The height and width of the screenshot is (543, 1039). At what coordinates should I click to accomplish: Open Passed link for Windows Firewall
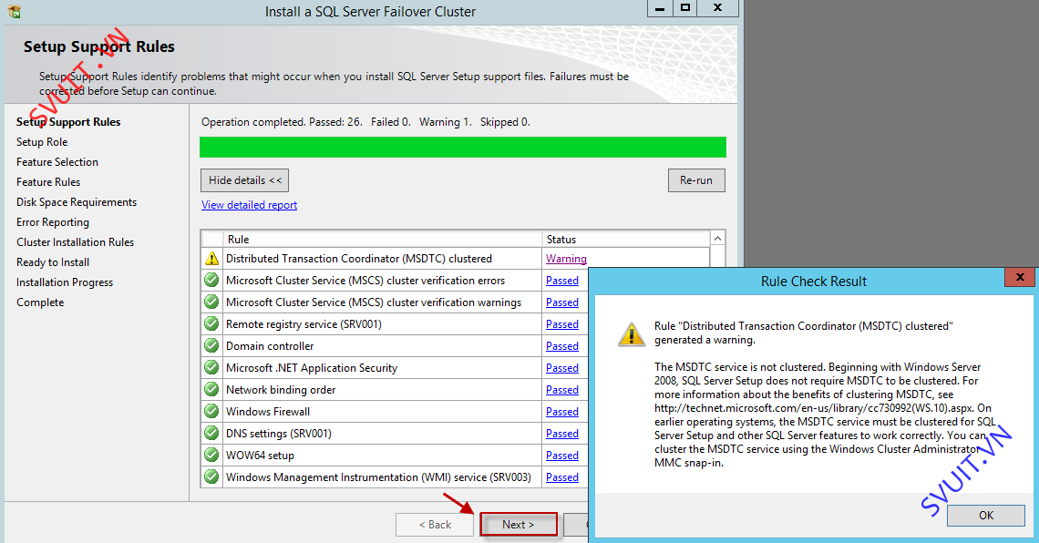tap(562, 411)
